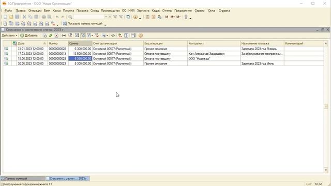The image size is (331, 186).
Task: Click the Дт/Кт posting result icon
Action: pyautogui.click(x=120, y=36)
